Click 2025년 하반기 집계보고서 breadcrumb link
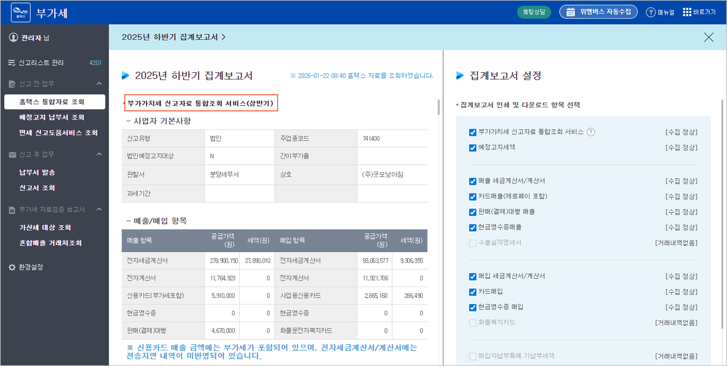 click(x=173, y=37)
